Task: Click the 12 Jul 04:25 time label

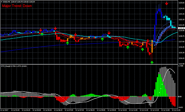Action: pos(26,110)
